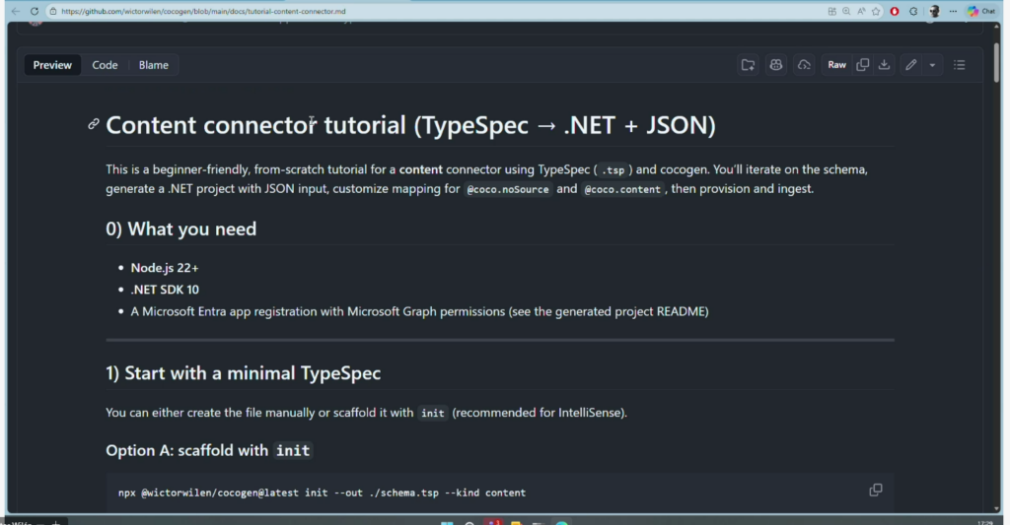
Task: Select the Preview tab
Action: point(52,65)
